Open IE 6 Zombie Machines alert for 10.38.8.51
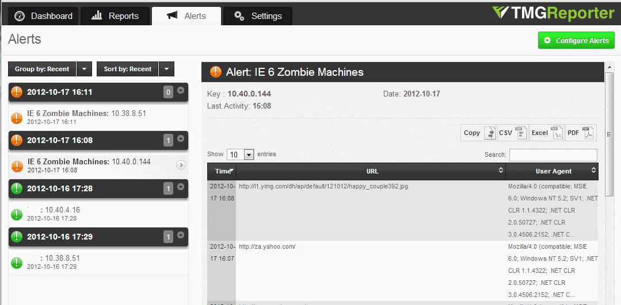 tap(98, 117)
